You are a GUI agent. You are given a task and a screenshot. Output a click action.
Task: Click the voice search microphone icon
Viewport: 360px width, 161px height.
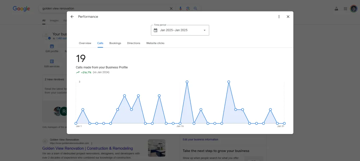[181, 8]
